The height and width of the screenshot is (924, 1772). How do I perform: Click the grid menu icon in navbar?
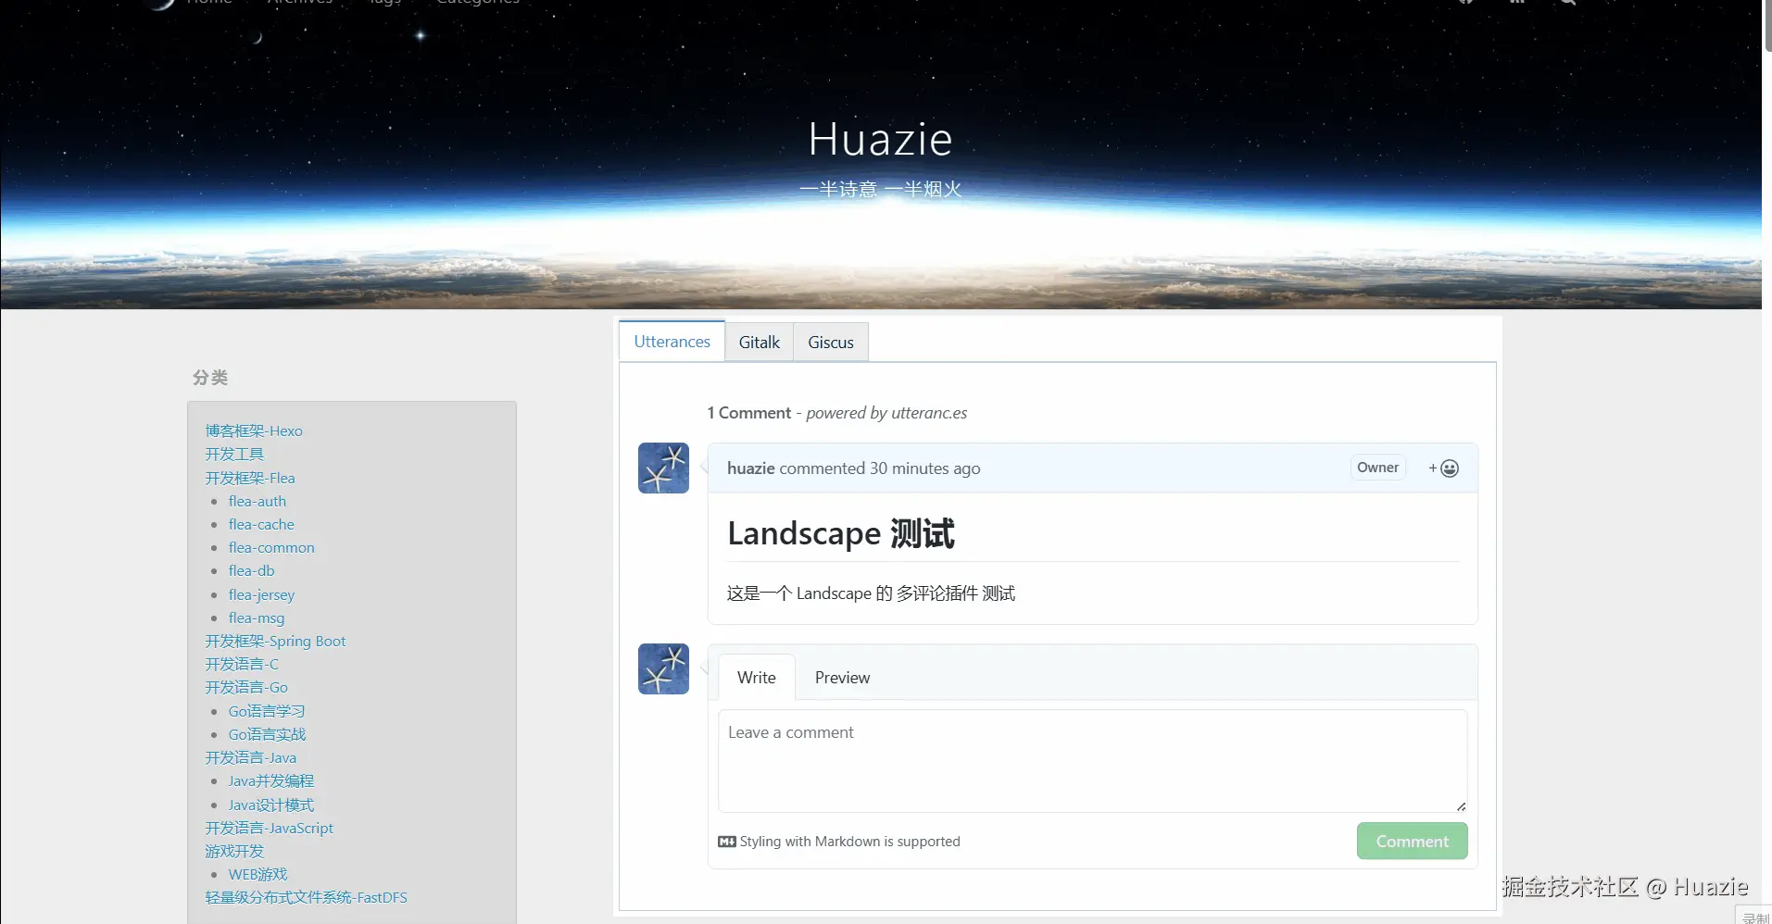tap(1517, 3)
